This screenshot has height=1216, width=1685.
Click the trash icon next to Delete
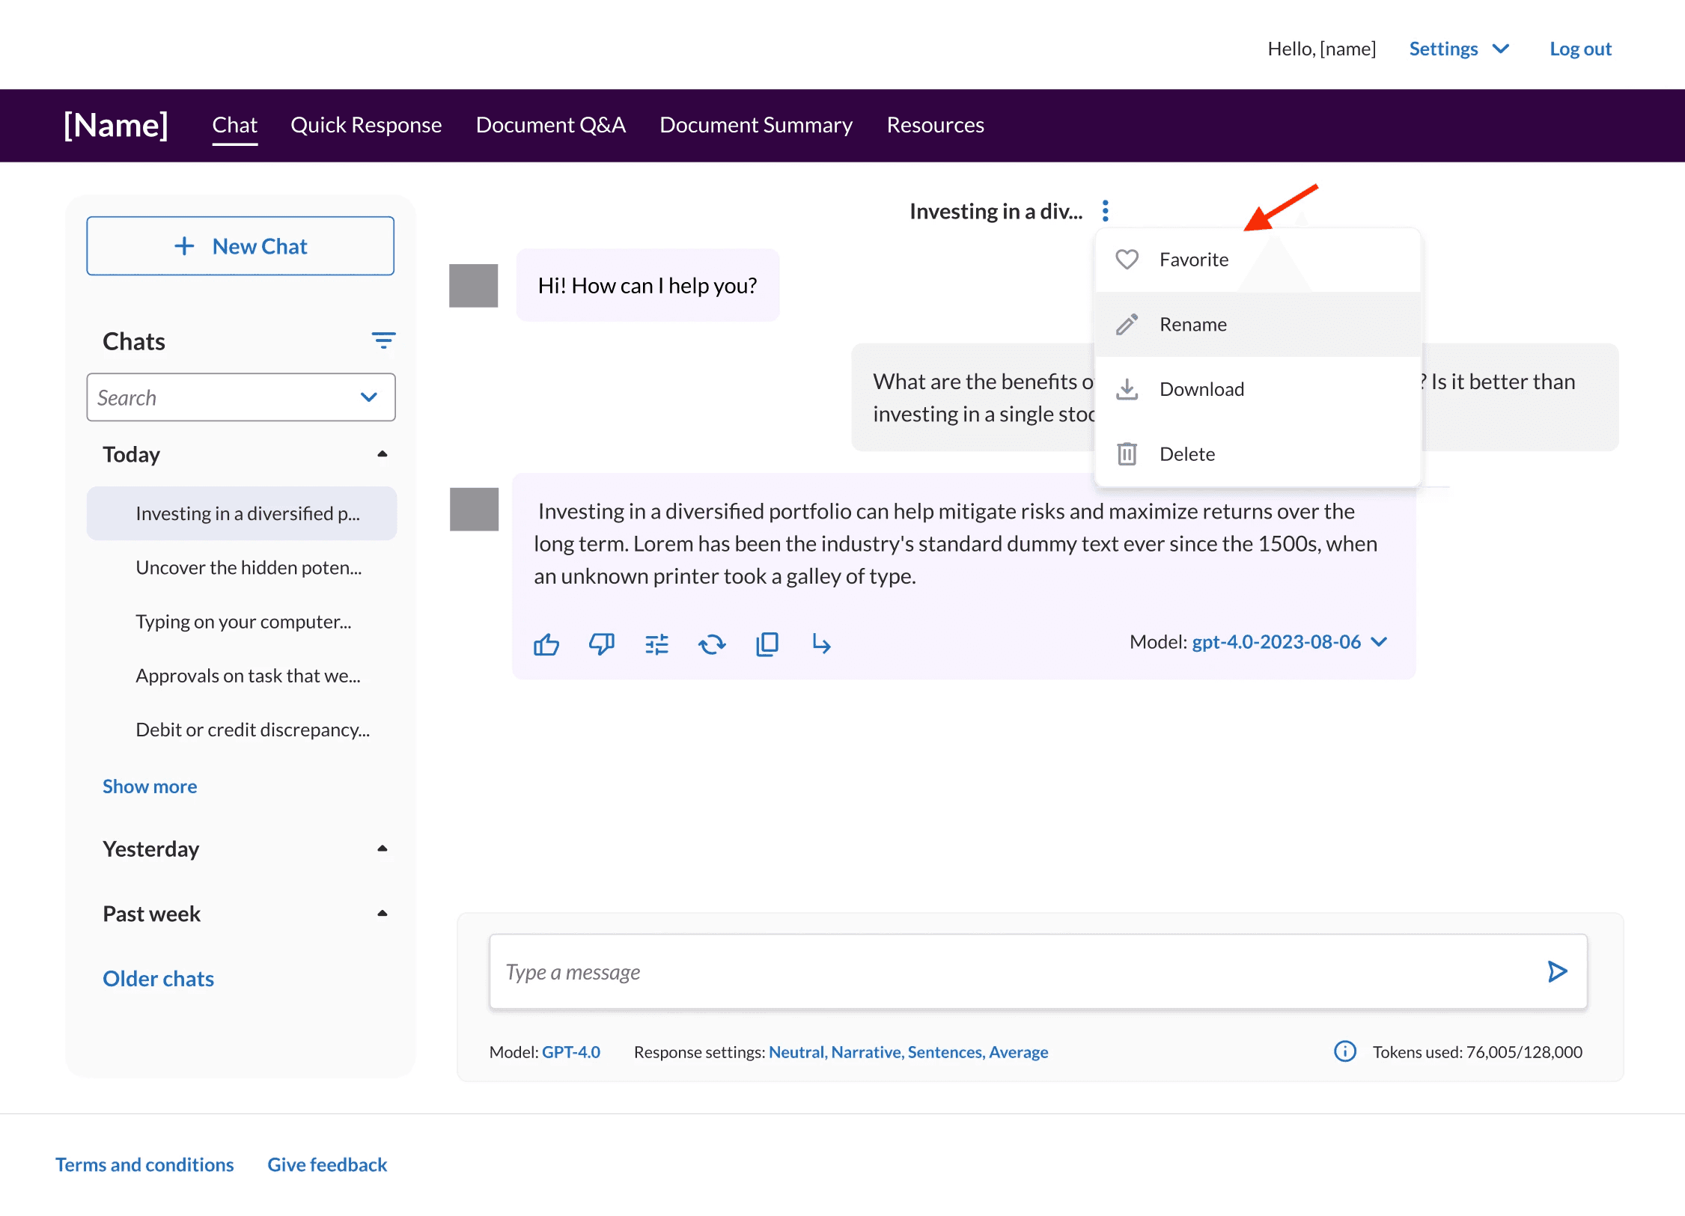(1127, 454)
